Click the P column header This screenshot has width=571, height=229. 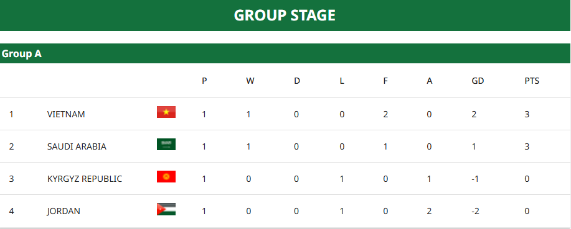pos(204,81)
